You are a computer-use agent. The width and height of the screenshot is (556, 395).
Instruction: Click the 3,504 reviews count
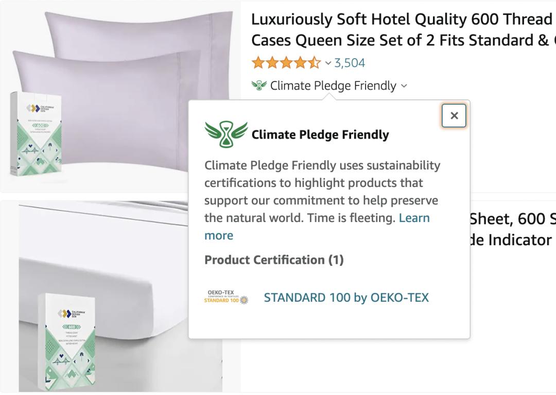350,62
